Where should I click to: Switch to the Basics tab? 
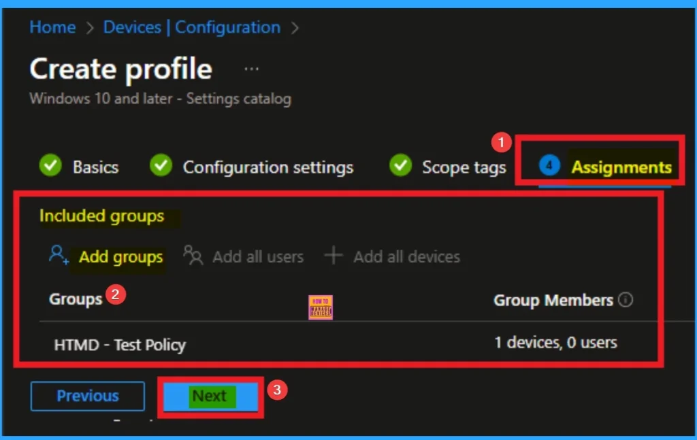(95, 167)
